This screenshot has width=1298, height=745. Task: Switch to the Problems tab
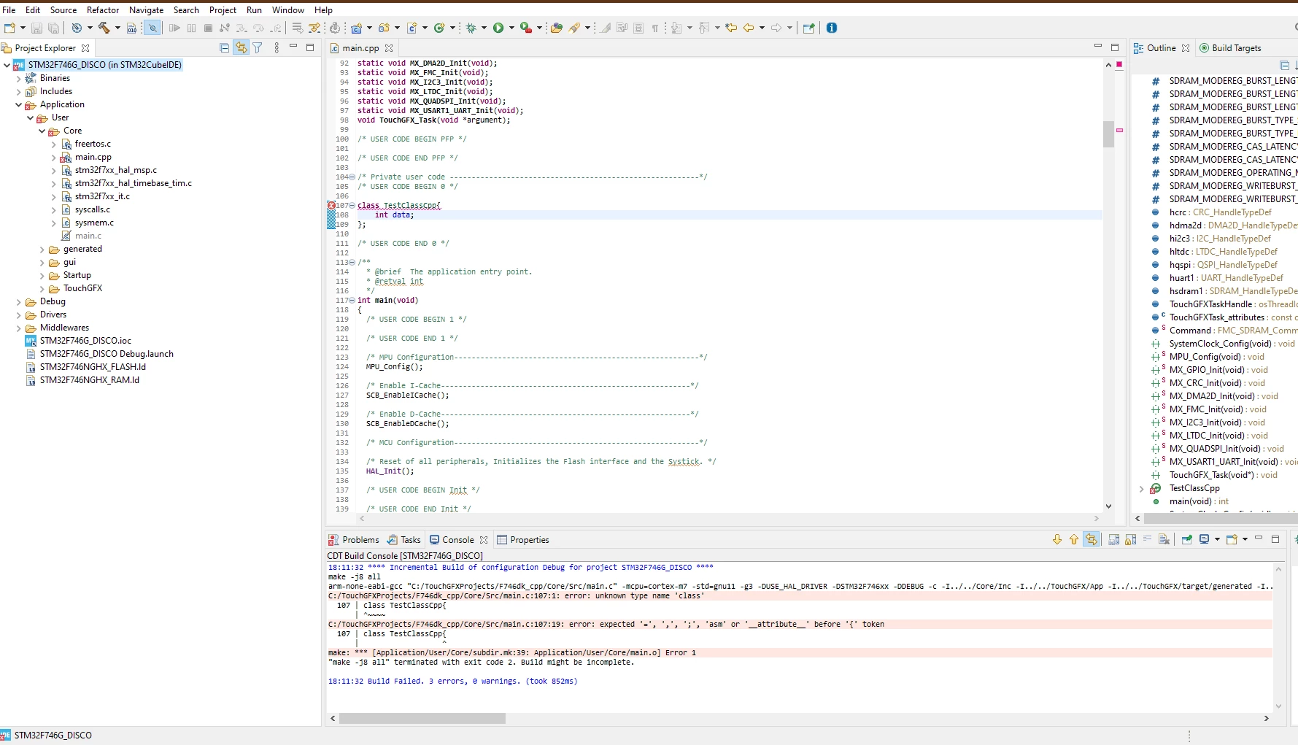pos(354,540)
